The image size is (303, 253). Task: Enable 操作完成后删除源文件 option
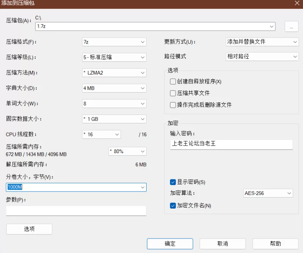tap(173, 105)
